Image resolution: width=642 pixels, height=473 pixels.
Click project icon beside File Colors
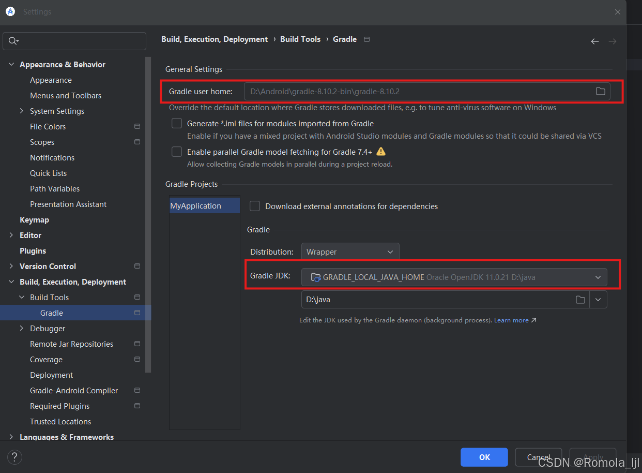[137, 127]
